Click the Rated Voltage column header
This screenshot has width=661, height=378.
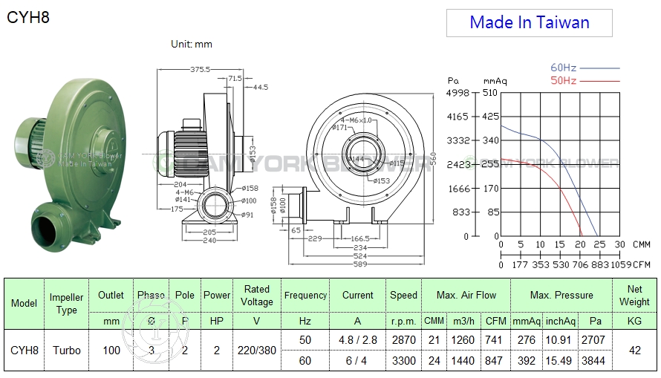pyautogui.click(x=257, y=296)
